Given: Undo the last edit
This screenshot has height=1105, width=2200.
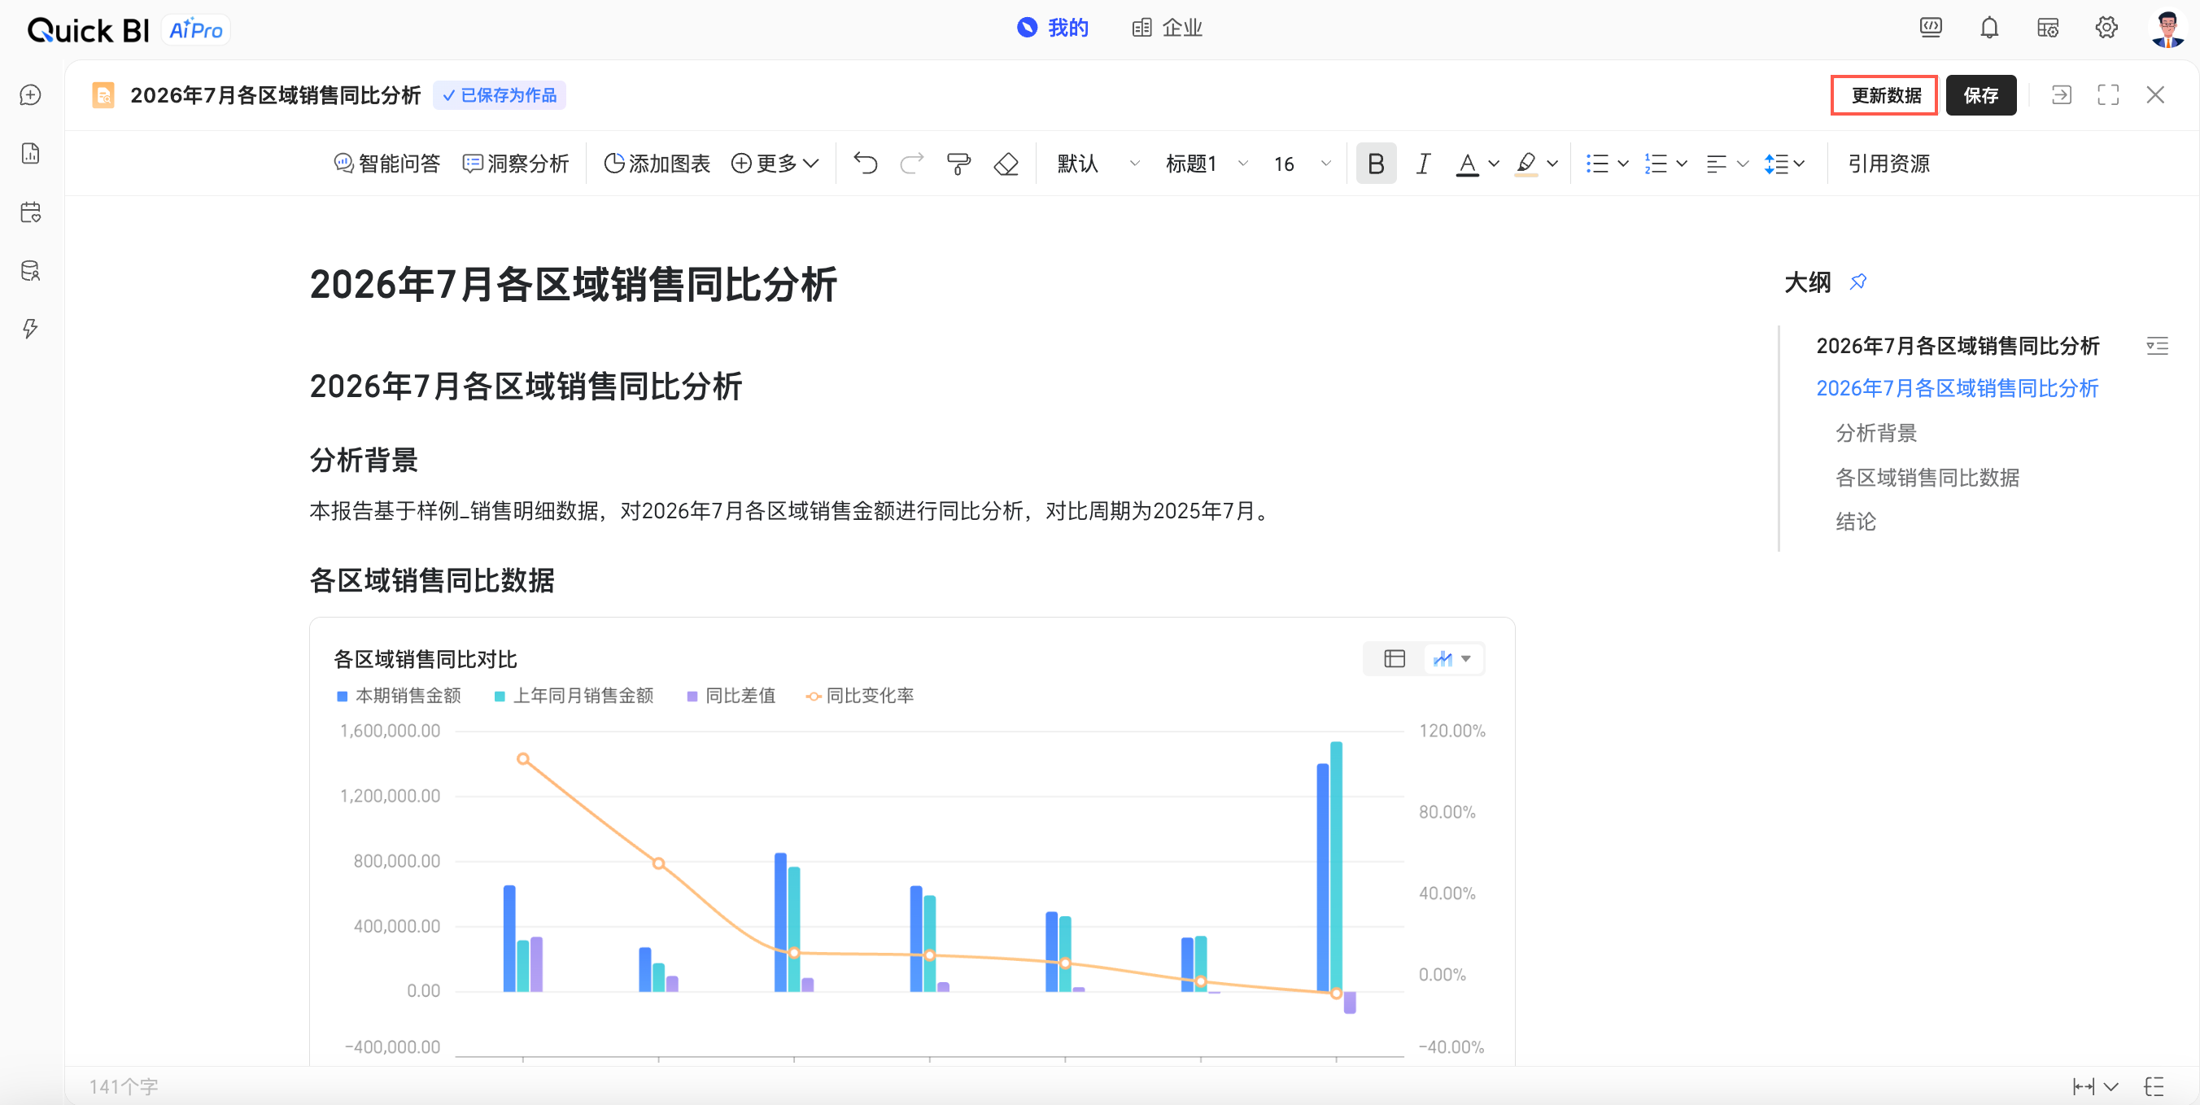Looking at the screenshot, I should click(x=865, y=163).
